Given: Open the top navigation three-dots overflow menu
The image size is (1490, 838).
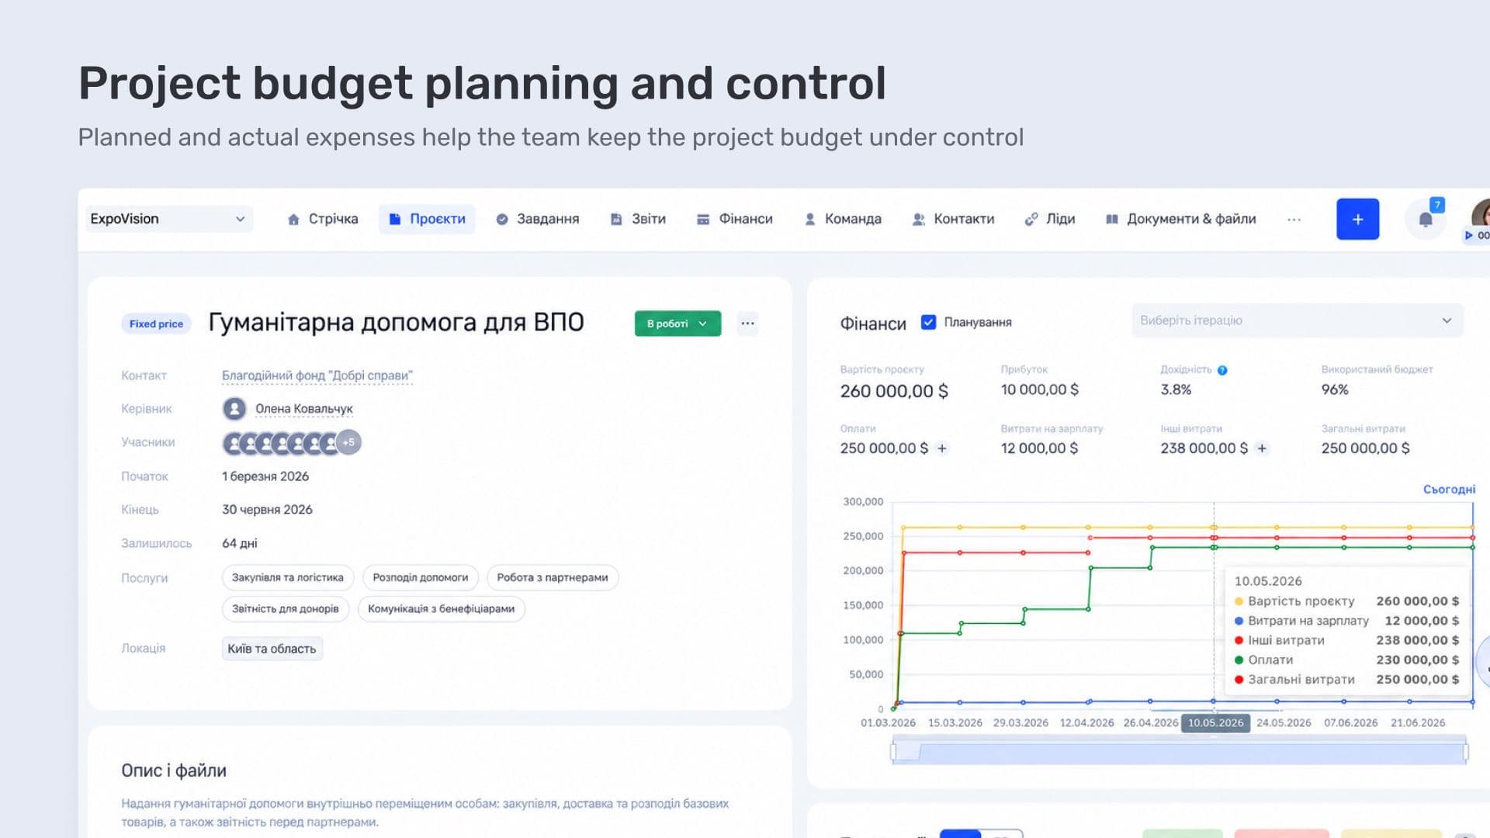Looking at the screenshot, I should click(x=1294, y=220).
